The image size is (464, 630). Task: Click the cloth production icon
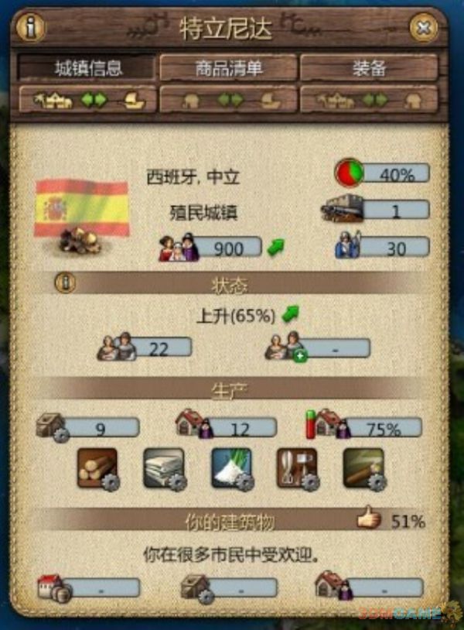click(165, 469)
